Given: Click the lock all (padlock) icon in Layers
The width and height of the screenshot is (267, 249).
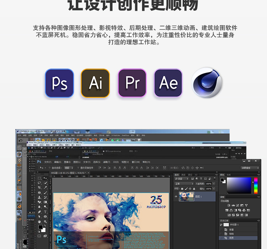Looking at the screenshot, I should tap(194, 189).
